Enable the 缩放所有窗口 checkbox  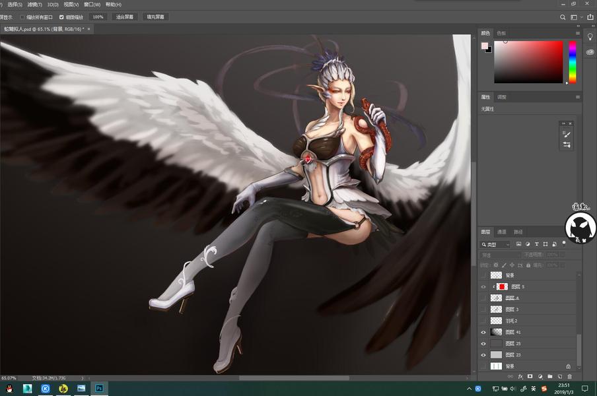coord(22,17)
